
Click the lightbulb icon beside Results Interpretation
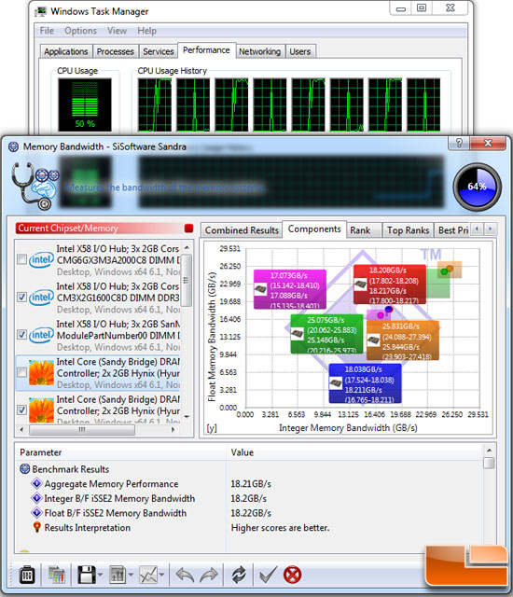pos(37,527)
